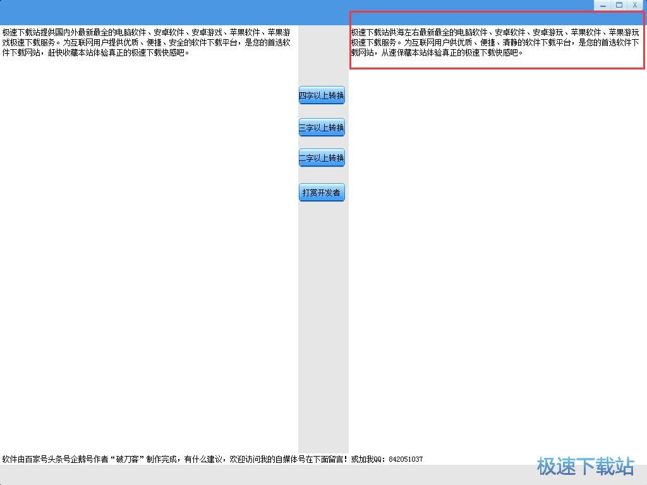Screen dimensions: 647x485
Task: Click the QQ number 842051037
Action: 406,459
